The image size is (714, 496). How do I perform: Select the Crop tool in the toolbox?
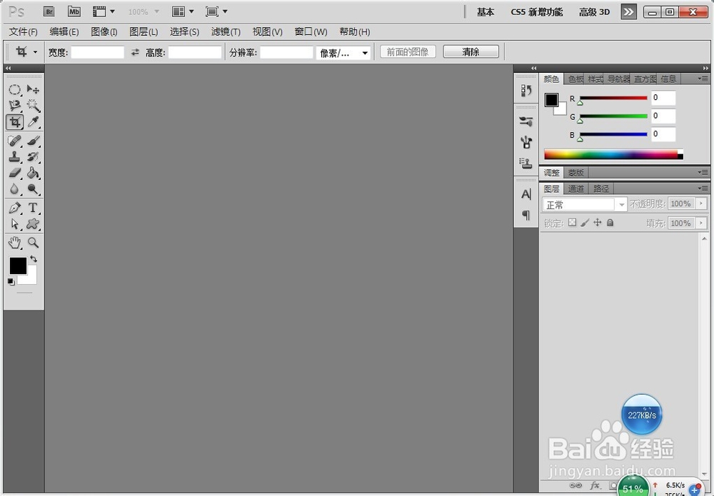point(14,122)
